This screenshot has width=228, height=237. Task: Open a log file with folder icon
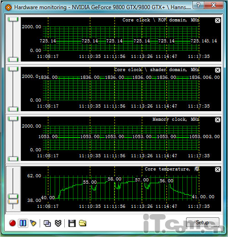[x=83, y=223]
